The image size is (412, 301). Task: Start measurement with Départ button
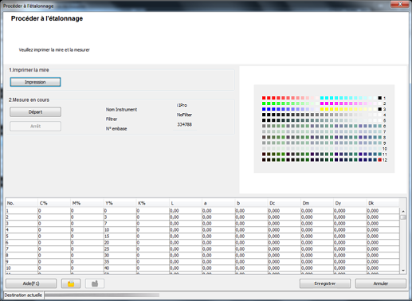point(35,112)
